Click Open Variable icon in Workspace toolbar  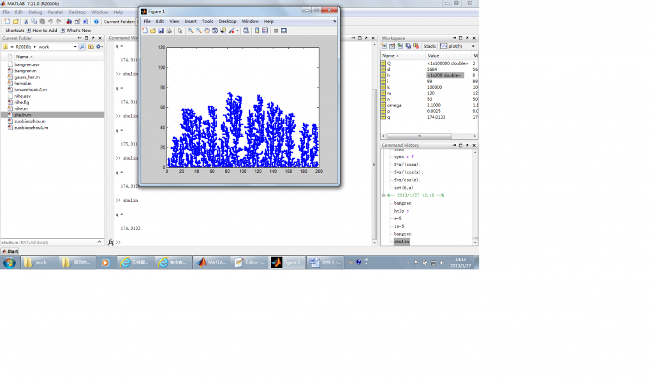392,46
